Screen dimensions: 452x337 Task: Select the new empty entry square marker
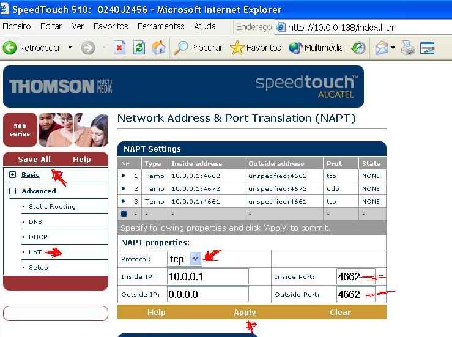124,213
